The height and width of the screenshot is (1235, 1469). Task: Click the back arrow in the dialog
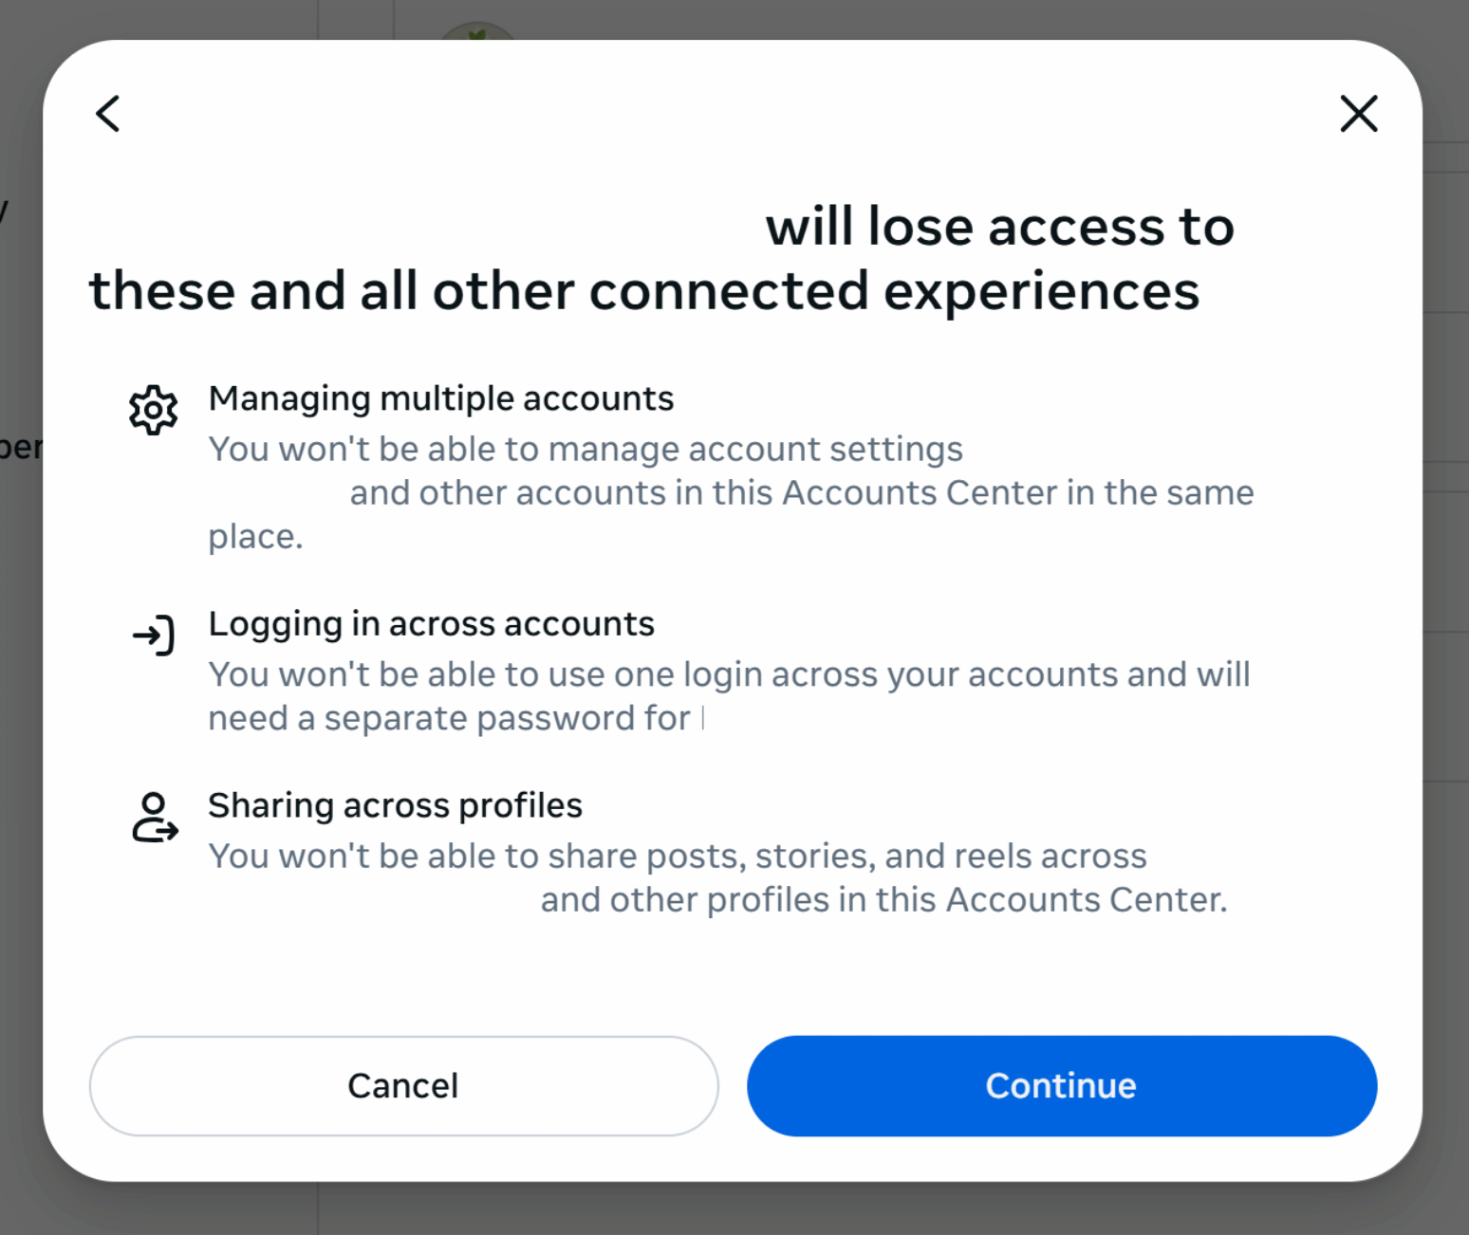click(108, 114)
